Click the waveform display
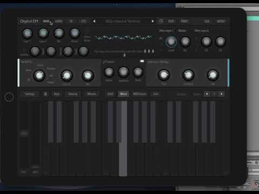This screenshot has height=194, width=259. point(124,38)
